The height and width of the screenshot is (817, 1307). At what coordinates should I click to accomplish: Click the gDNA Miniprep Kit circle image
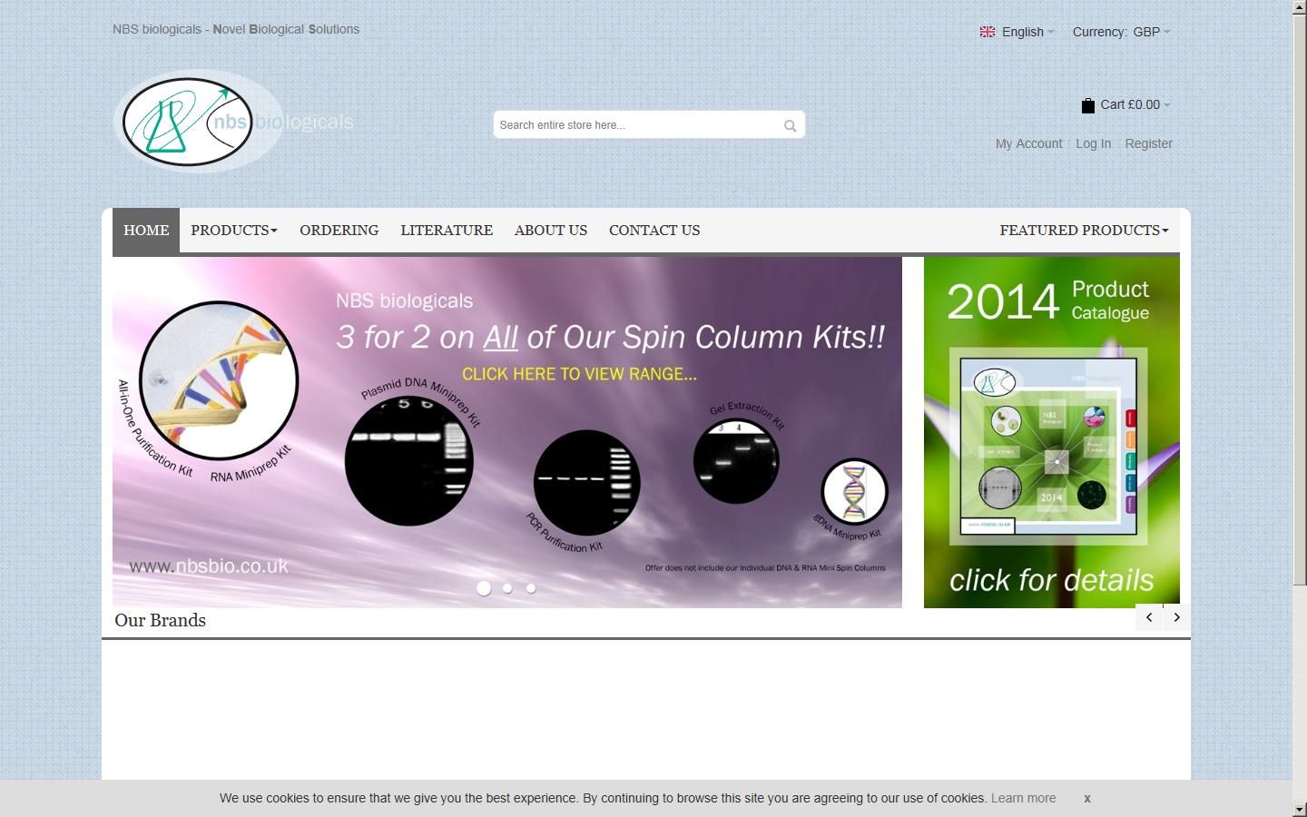853,492
